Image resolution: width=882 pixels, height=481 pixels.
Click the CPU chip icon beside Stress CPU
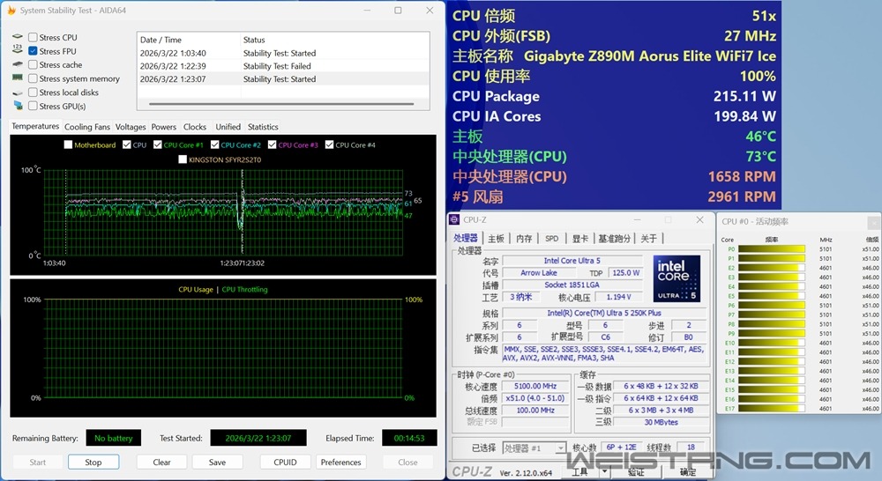[19, 37]
